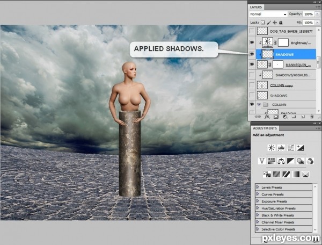Click the Layers panel scrollbar handle

pyautogui.click(x=318, y=62)
